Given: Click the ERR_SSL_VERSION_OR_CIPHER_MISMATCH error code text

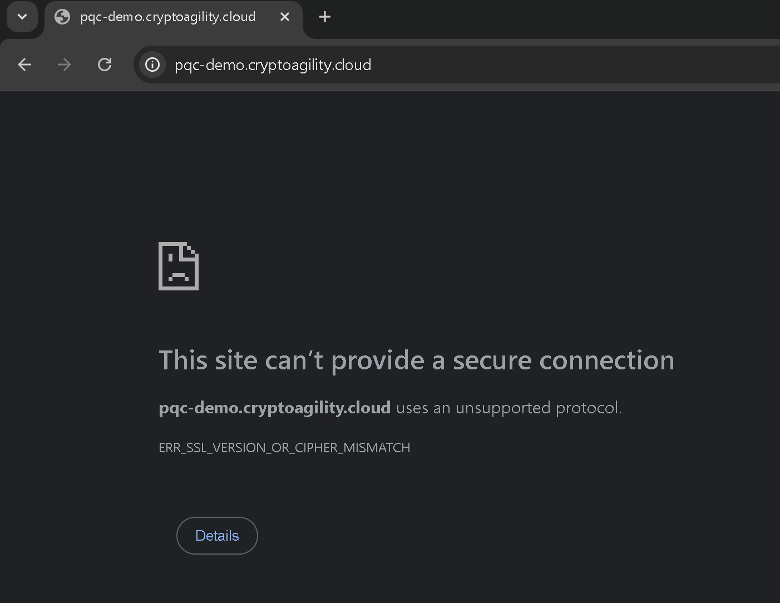Looking at the screenshot, I should 284,447.
